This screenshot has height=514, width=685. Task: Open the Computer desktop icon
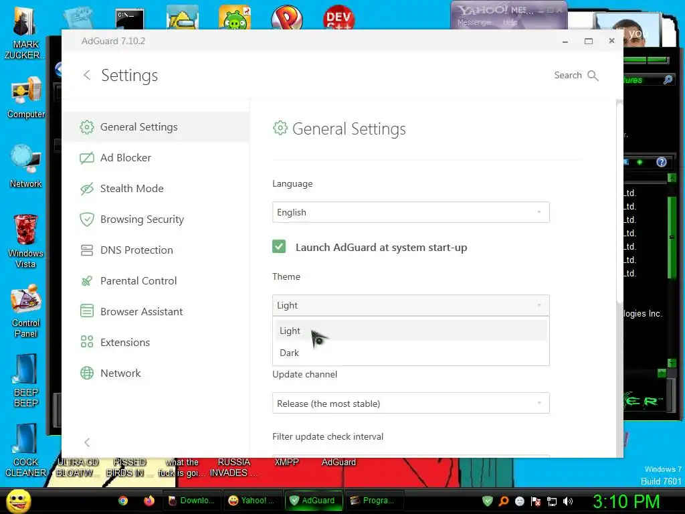(26, 98)
